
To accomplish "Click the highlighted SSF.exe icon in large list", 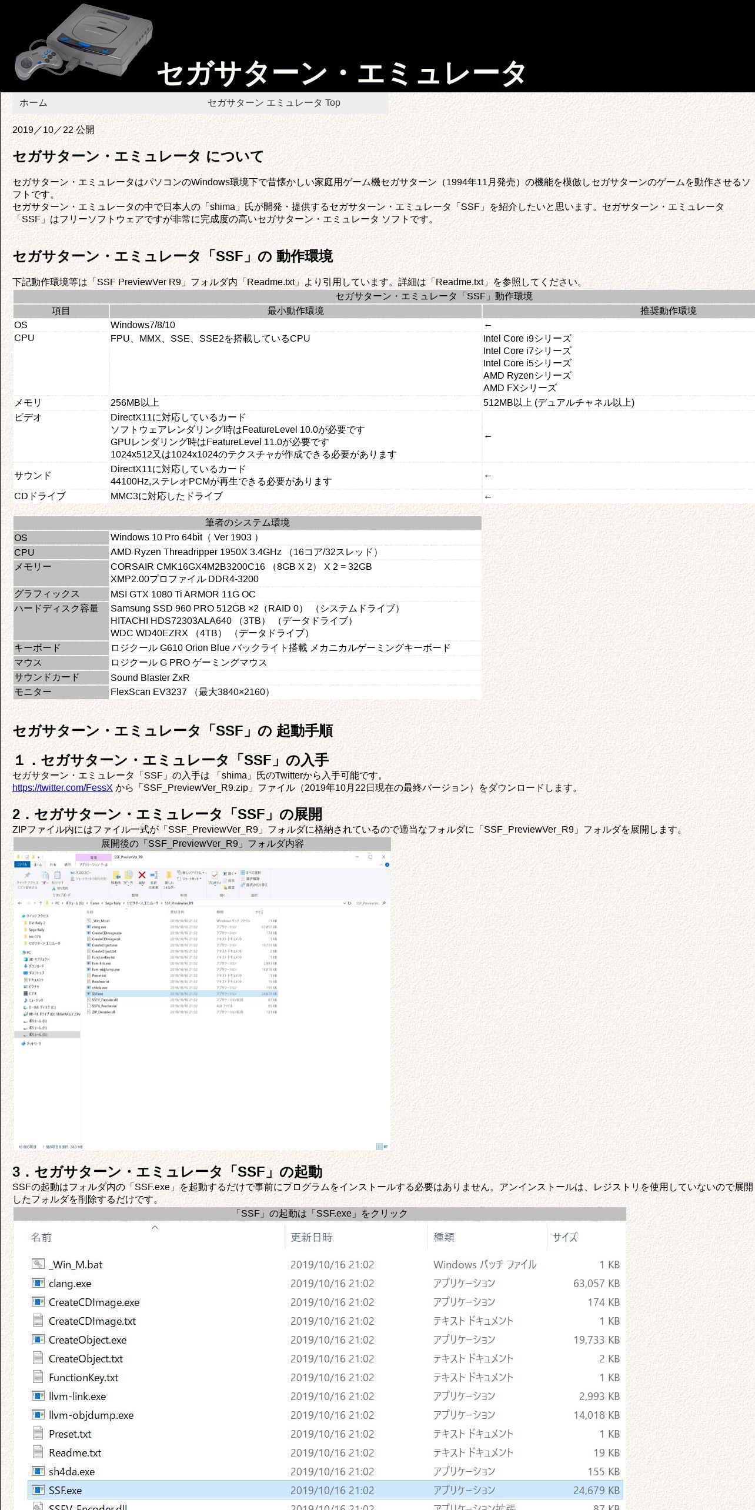I will coord(38,1490).
